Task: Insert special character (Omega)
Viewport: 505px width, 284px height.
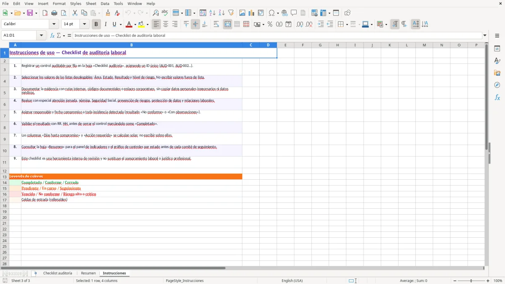Action: click(272, 13)
